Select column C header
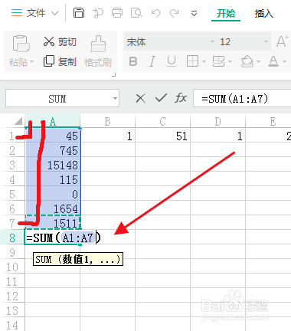The image size is (291, 331). pyautogui.click(x=162, y=121)
